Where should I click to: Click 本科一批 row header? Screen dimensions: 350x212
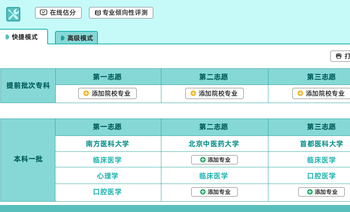coord(28,159)
